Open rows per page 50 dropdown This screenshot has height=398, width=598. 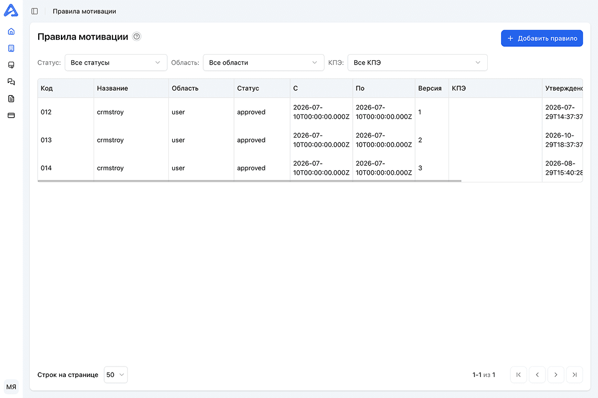[116, 375]
